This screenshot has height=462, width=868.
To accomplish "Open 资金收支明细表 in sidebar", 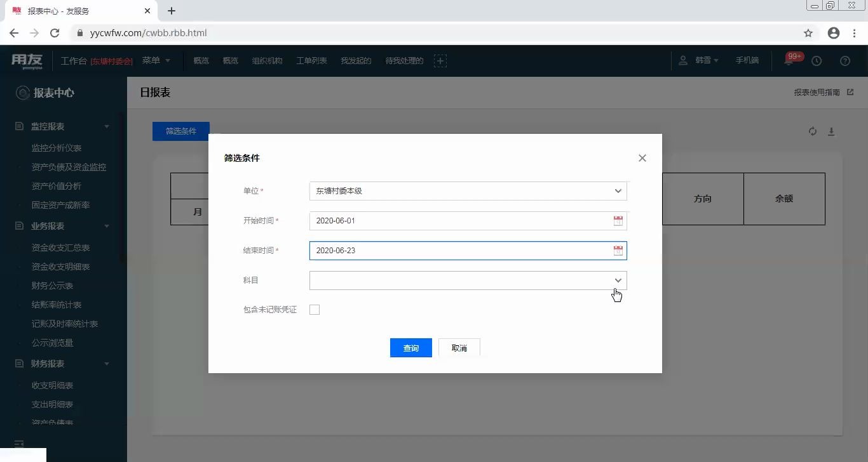I will click(60, 267).
